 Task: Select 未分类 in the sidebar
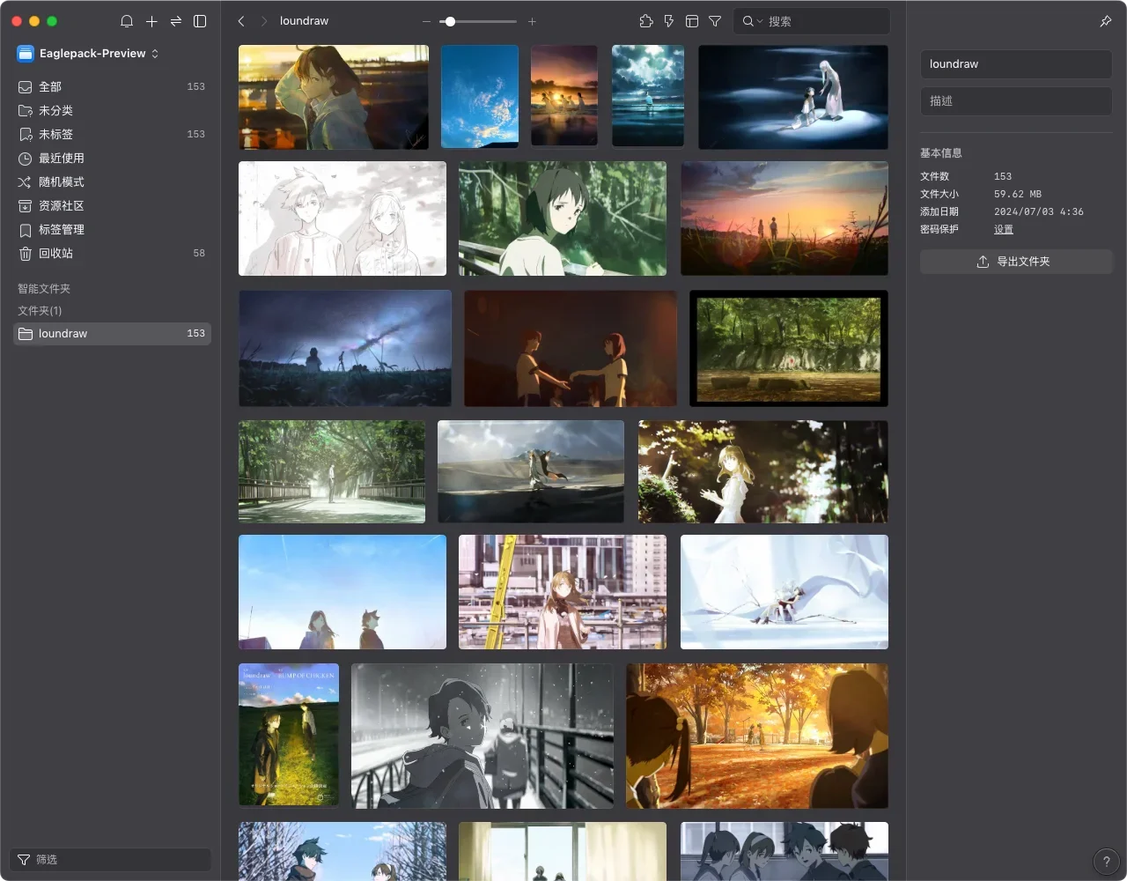tap(112, 110)
